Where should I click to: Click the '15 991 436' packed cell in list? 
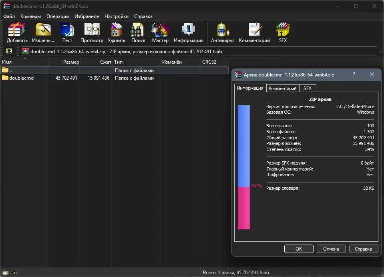[99, 78]
